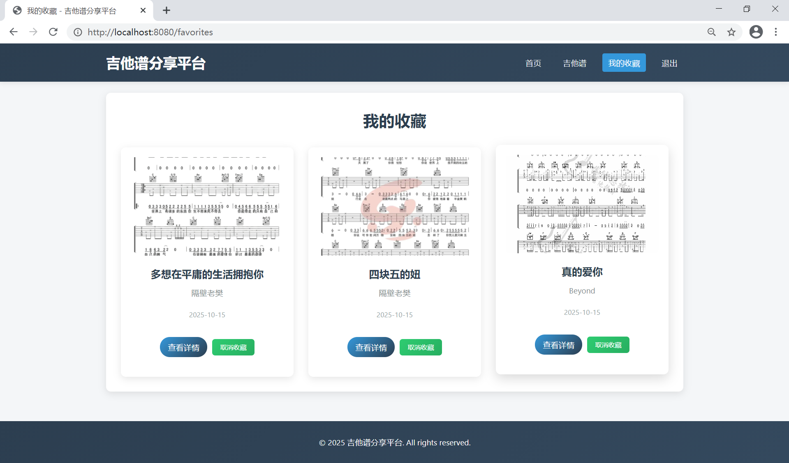
Task: Open the browser profile avatar
Action: pos(756,32)
